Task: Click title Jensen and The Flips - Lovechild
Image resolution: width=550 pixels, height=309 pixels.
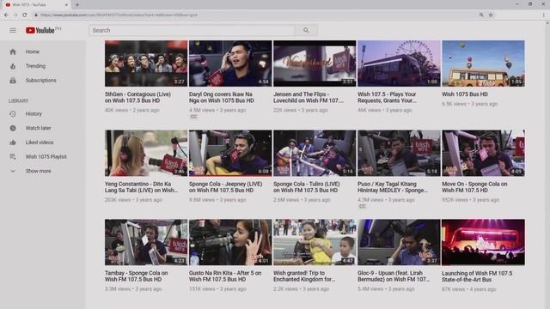Action: pyautogui.click(x=309, y=97)
